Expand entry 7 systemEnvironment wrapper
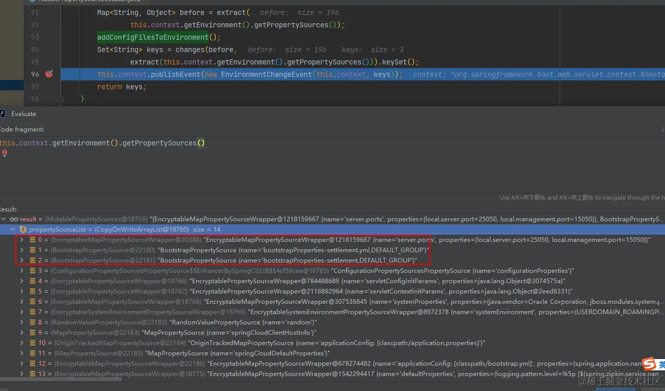The image size is (665, 391). (x=22, y=312)
